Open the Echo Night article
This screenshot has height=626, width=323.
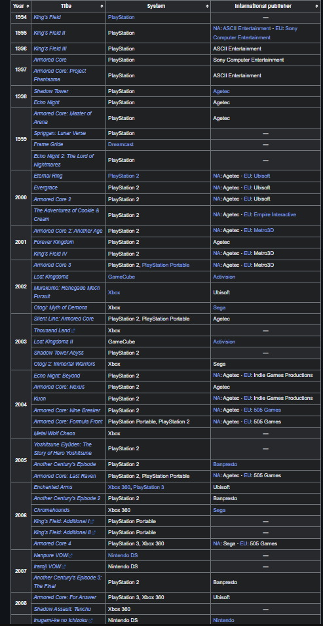point(47,103)
